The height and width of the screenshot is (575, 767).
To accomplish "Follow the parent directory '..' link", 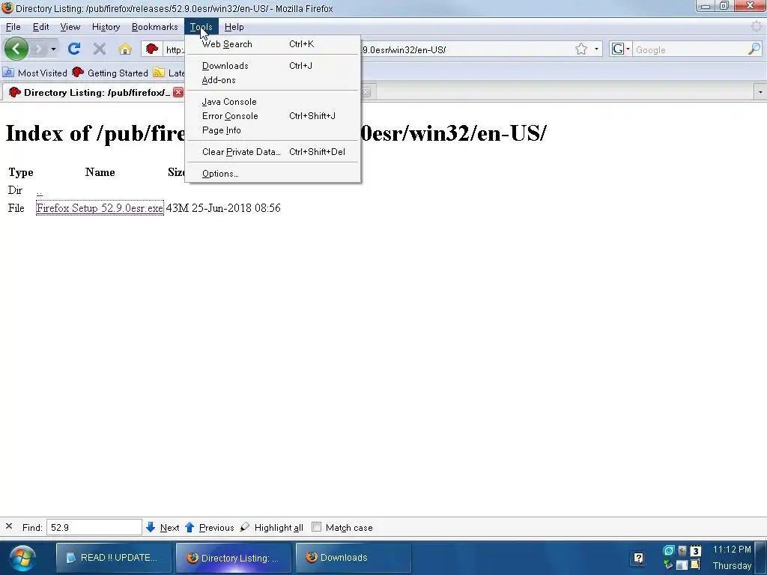I will pyautogui.click(x=39, y=190).
